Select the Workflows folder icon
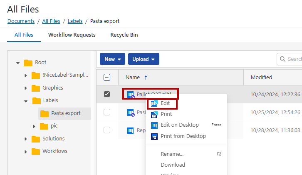The height and width of the screenshot is (175, 302). pyautogui.click(x=36, y=152)
